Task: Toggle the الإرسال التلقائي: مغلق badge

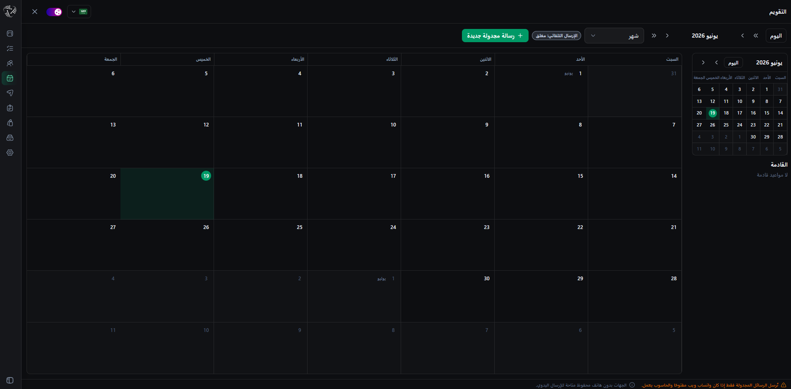Action: [x=556, y=36]
